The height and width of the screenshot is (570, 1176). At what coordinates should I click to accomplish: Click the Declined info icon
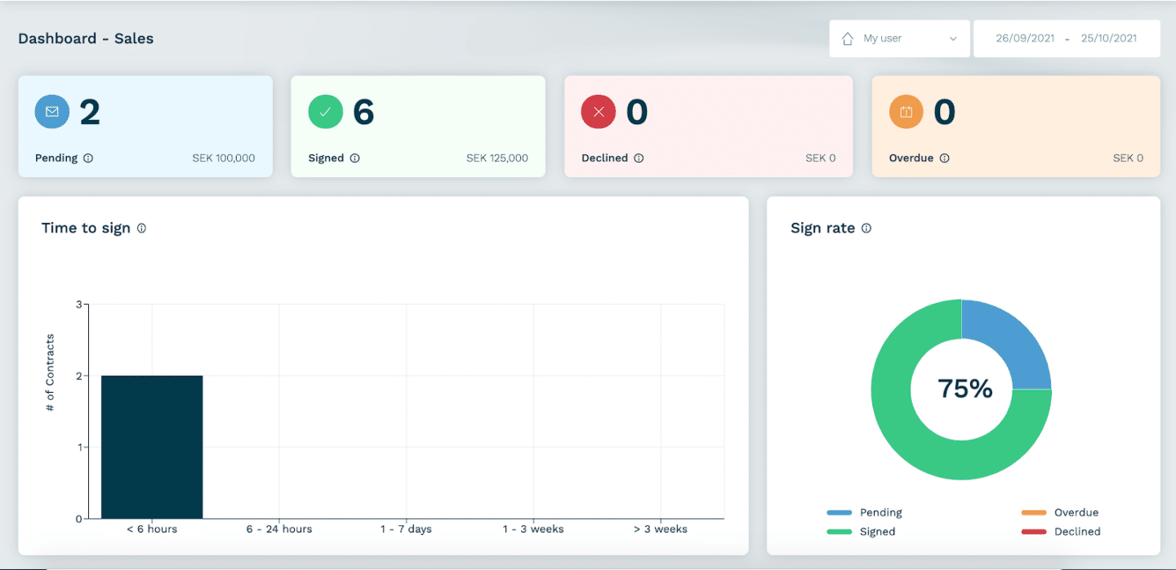tap(640, 158)
